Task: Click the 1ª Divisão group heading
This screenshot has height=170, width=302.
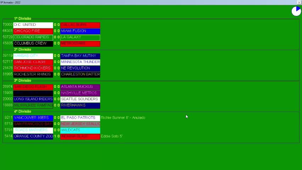Action: pyautogui.click(x=23, y=18)
